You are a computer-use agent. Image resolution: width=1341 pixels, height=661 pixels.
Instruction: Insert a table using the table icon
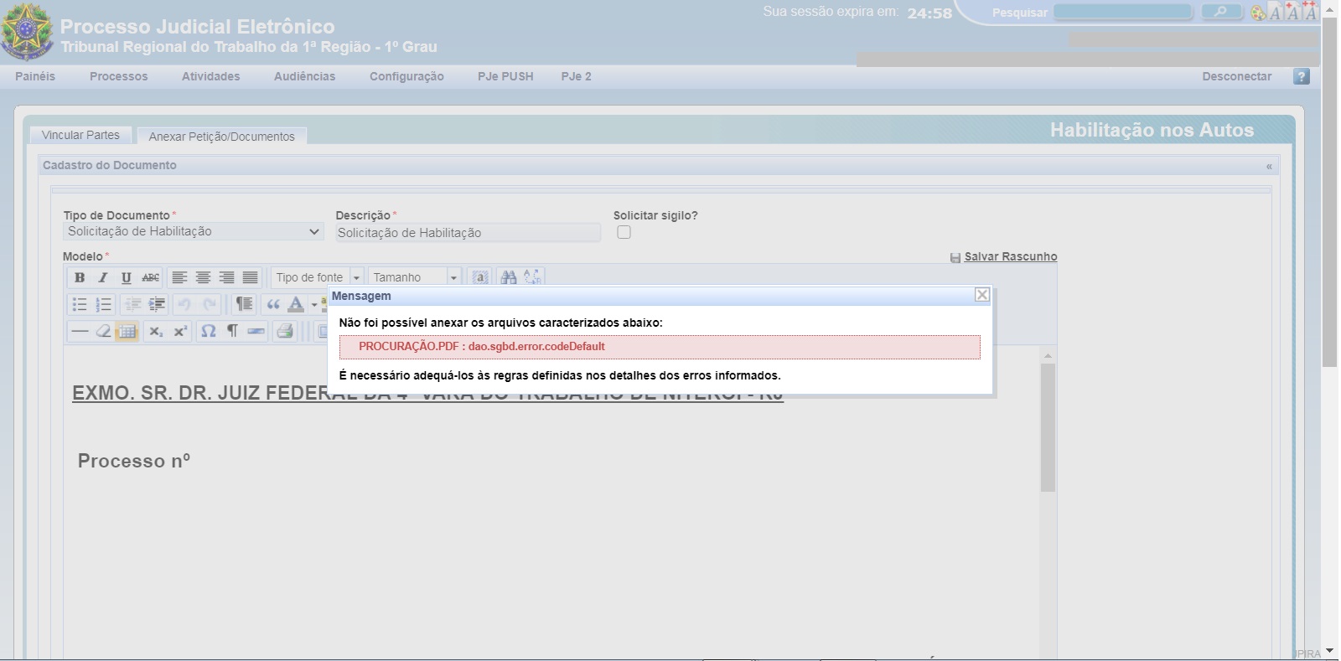pos(127,331)
